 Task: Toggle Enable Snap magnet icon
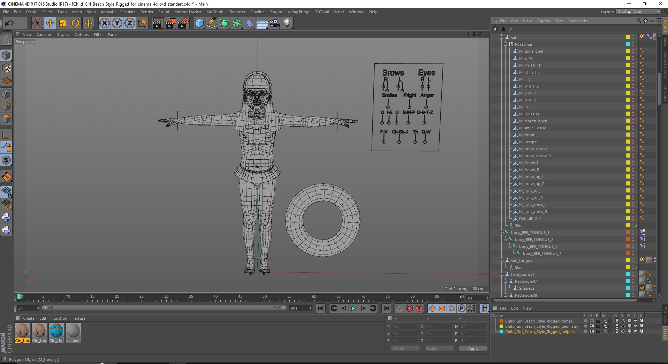coord(6,176)
